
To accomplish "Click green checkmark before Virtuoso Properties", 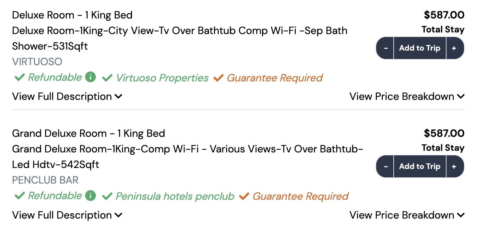I will coord(107,78).
